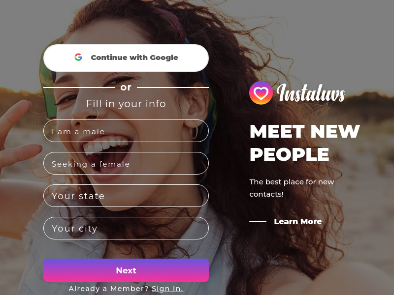Click the Instaluvs wordmark text
The height and width of the screenshot is (295, 394).
311,93
